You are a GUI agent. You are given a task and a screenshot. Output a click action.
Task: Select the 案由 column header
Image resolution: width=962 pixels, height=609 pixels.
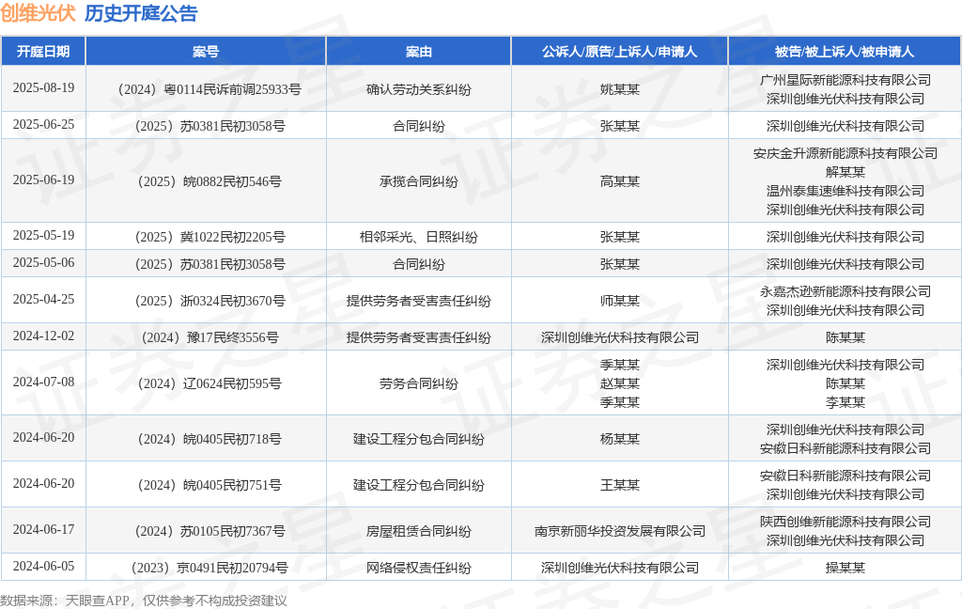click(x=418, y=52)
